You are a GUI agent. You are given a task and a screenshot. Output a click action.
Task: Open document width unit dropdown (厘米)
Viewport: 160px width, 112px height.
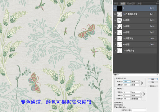[x=137, y=92]
